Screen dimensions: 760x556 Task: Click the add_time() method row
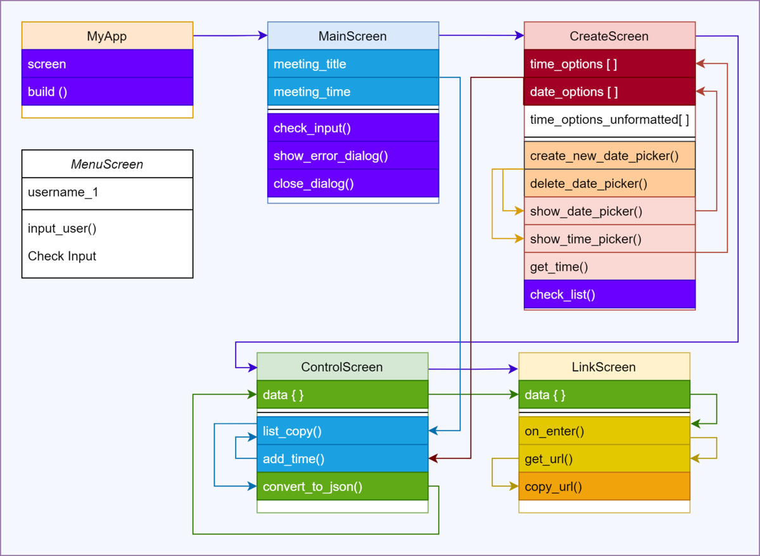tap(342, 459)
